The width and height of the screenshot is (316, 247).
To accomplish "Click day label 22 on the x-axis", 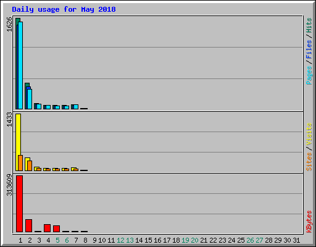I will tap(213, 240).
